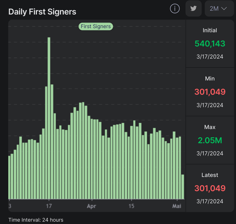Toggle the First Signers legend series
This screenshot has height=224, width=236.
(x=96, y=26)
